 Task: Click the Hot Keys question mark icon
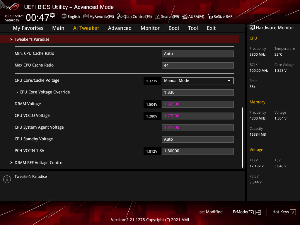pyautogui.click(x=293, y=212)
